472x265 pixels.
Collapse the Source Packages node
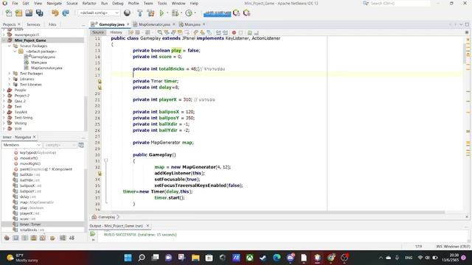click(x=10, y=46)
